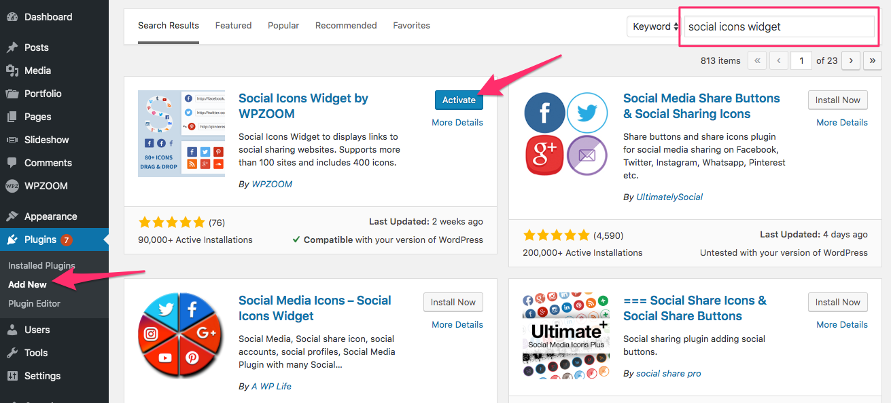The width and height of the screenshot is (891, 403).
Task: Click "200,000+ Active Installations" text
Action: coord(582,252)
